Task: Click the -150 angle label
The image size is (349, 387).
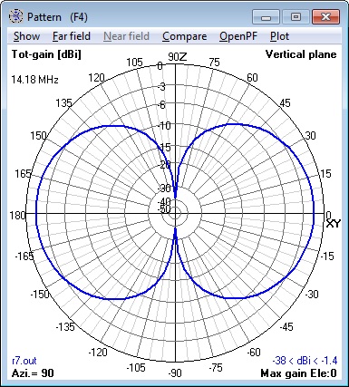Action: pyautogui.click(x=40, y=294)
